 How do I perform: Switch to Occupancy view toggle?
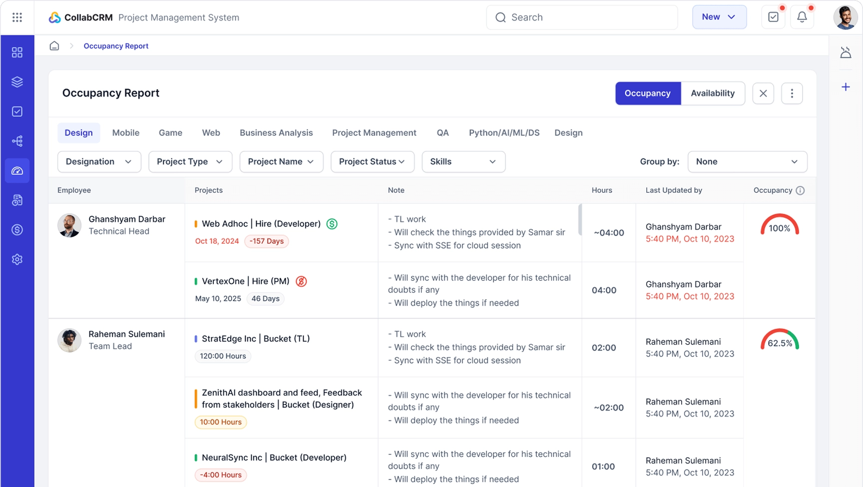[648, 93]
